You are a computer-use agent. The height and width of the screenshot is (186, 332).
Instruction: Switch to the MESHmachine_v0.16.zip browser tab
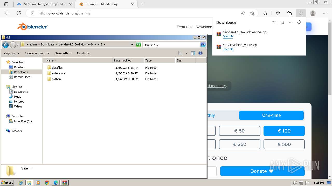point(44,4)
